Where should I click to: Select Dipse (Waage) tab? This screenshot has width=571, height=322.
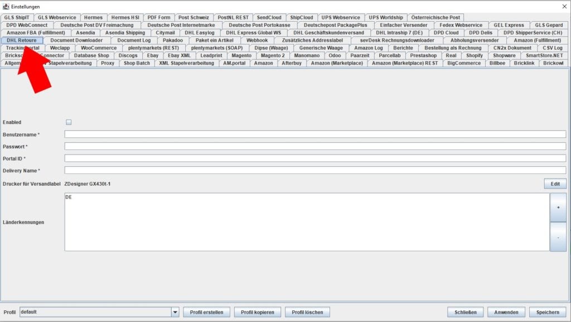coord(271,48)
